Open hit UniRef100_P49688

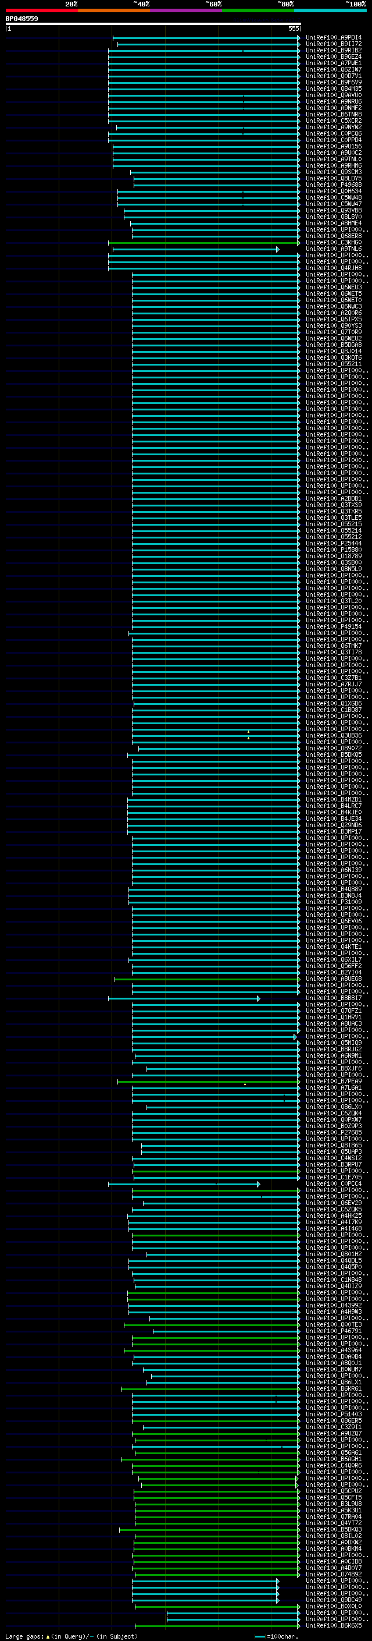(333, 185)
